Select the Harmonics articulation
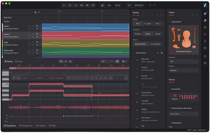 (x=148, y=119)
